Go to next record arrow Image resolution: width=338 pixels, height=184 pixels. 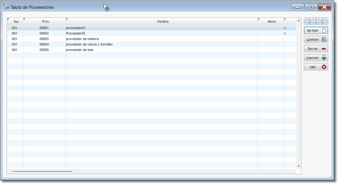click(319, 21)
